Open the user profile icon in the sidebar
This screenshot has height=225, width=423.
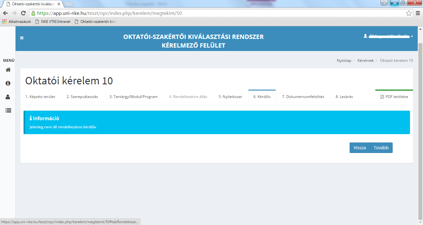(8, 97)
